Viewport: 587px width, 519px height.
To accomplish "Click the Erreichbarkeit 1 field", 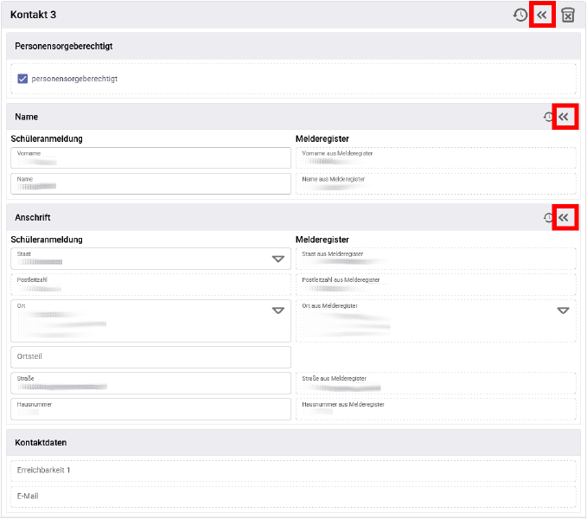I will (x=294, y=471).
